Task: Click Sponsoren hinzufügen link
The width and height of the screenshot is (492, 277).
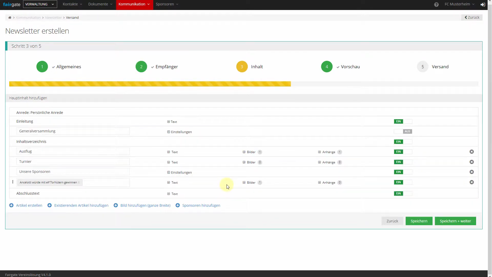Action: pyautogui.click(x=201, y=205)
